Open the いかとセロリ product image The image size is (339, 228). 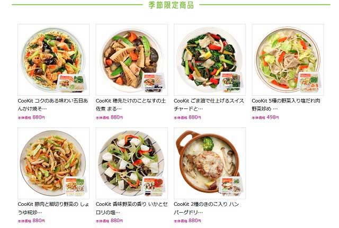132,163
